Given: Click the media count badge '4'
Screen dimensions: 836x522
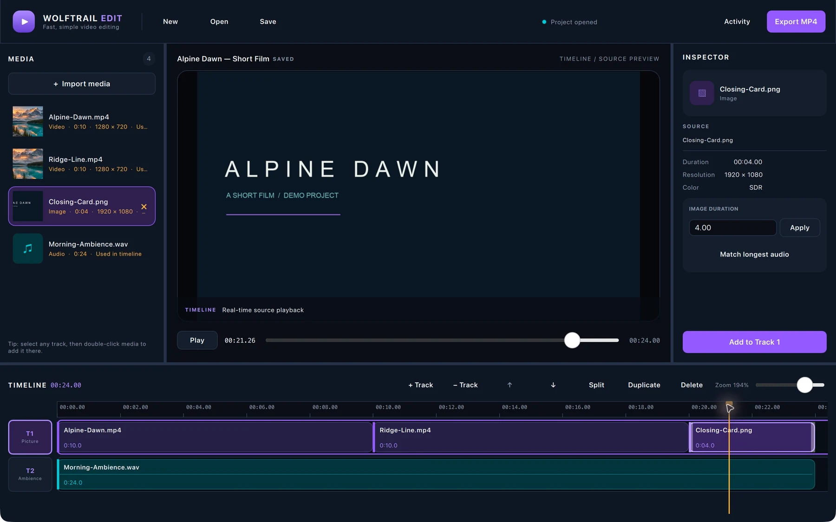Looking at the screenshot, I should tap(149, 59).
